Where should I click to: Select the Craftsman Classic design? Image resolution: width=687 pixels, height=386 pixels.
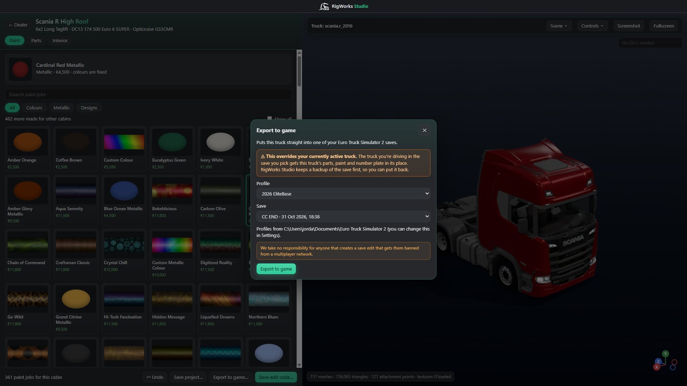[x=76, y=254]
